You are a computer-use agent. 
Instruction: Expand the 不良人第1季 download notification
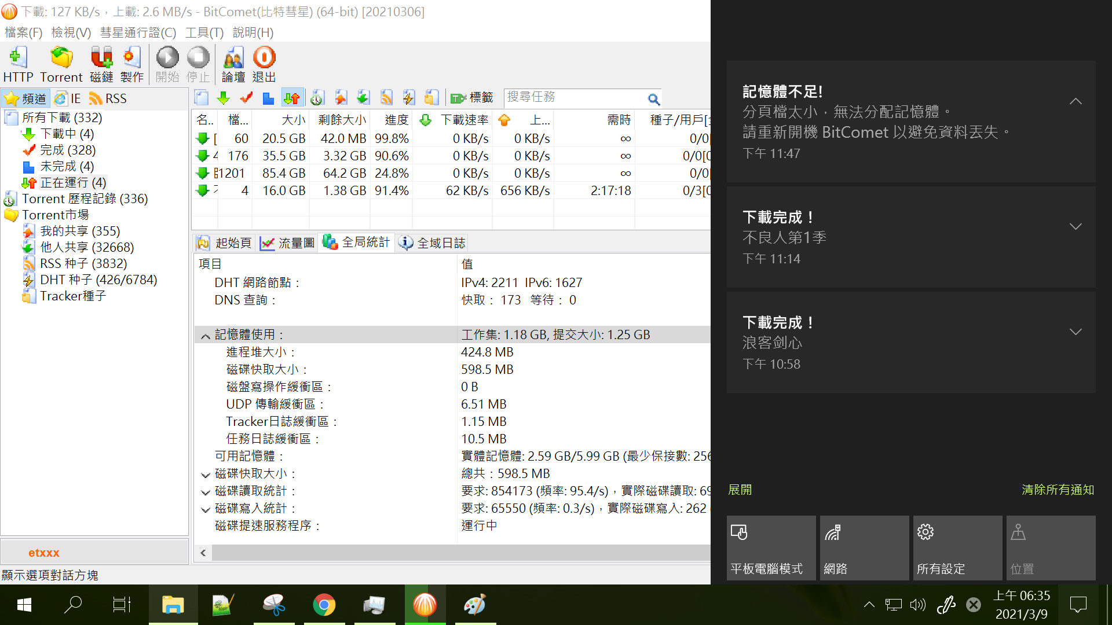(x=1075, y=226)
